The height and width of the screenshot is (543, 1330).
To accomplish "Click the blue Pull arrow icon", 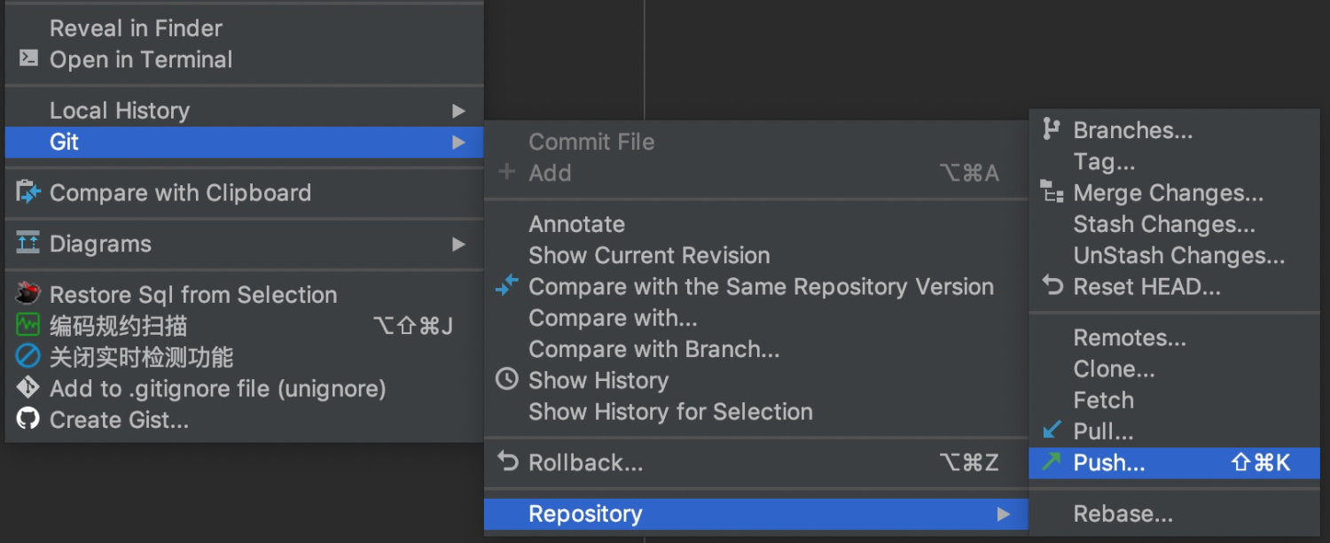I will (1052, 431).
